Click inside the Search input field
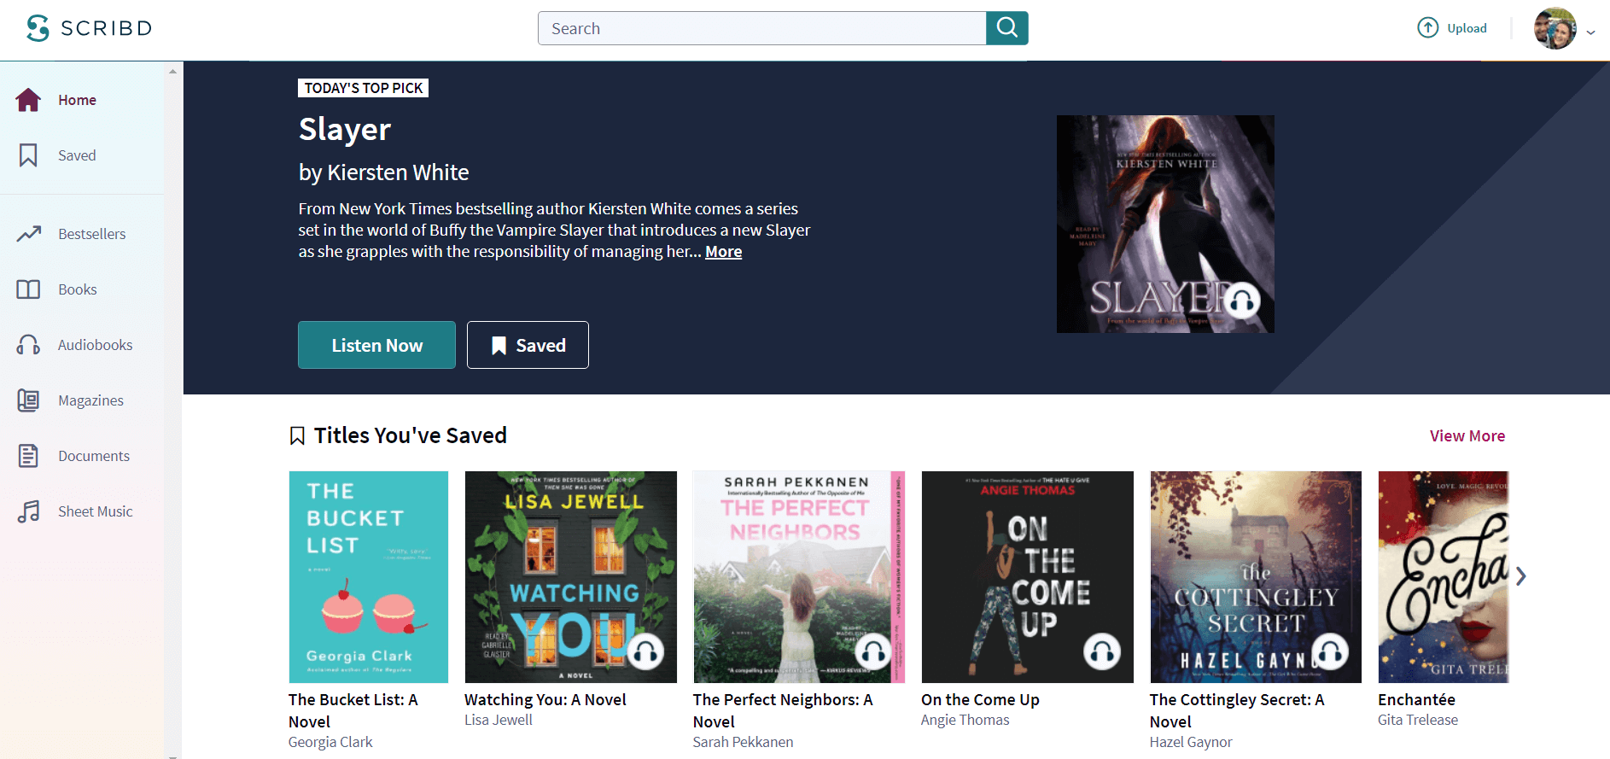 pos(762,28)
